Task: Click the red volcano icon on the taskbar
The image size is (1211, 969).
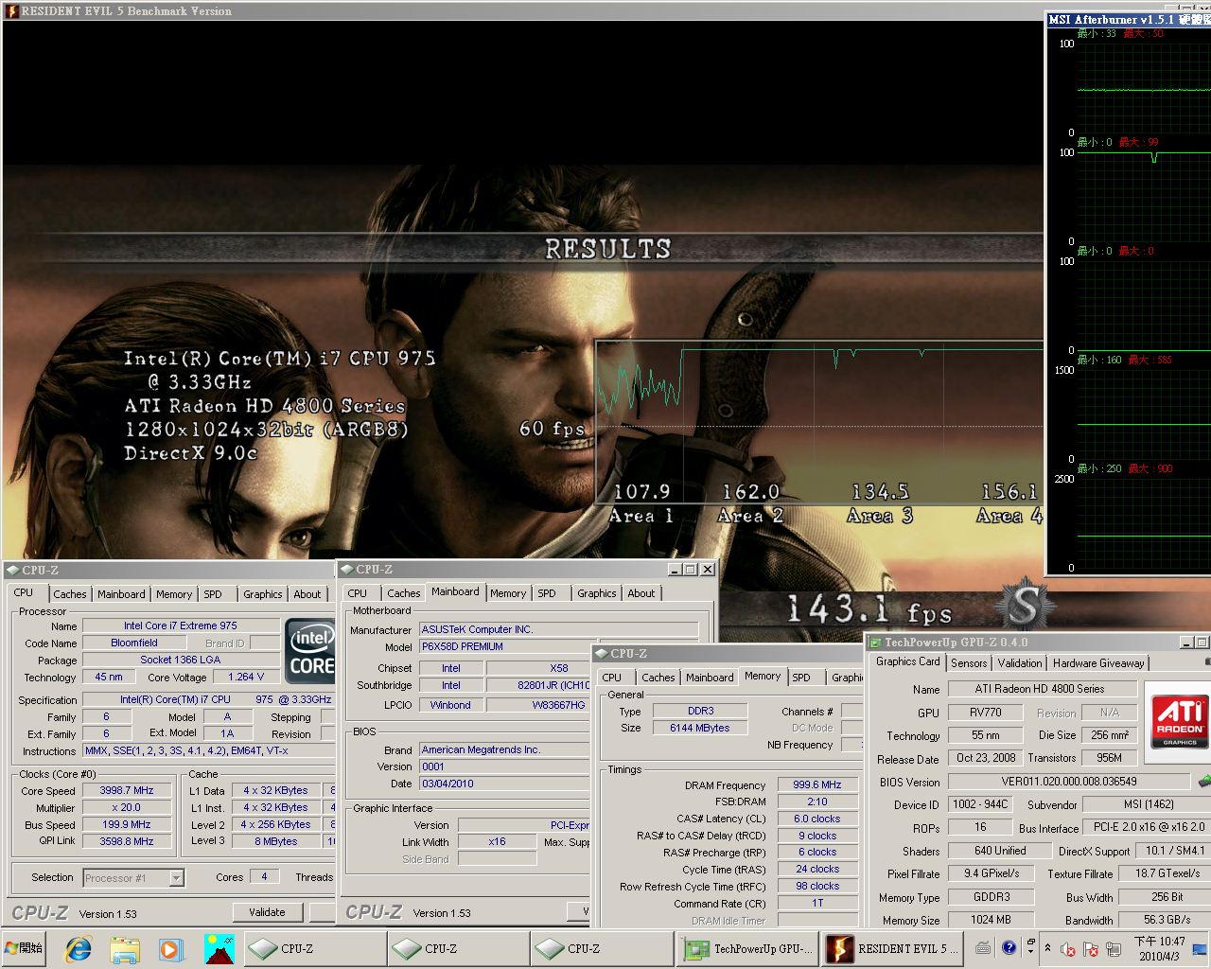Action: (219, 948)
